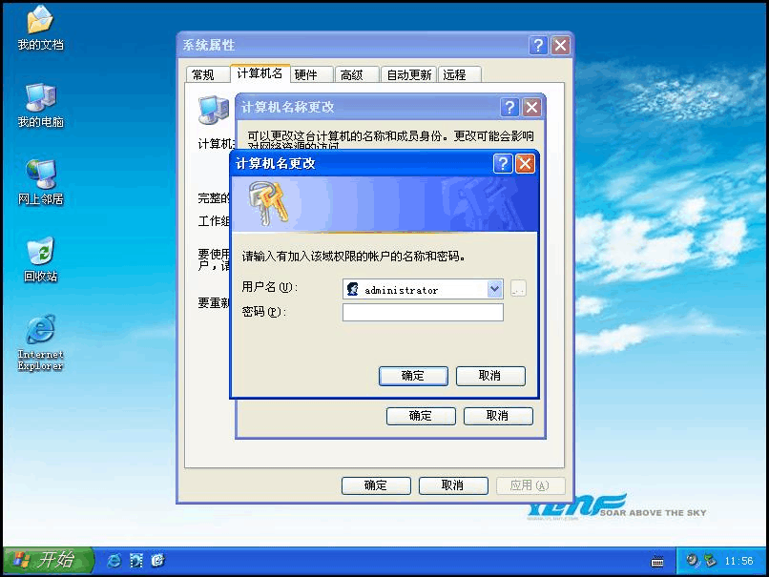Open 网上邻居 desktop icon
This screenshot has height=577, width=769.
click(40, 176)
